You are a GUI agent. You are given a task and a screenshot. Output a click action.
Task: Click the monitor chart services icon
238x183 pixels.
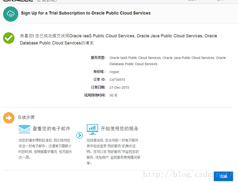[x=92, y=129]
